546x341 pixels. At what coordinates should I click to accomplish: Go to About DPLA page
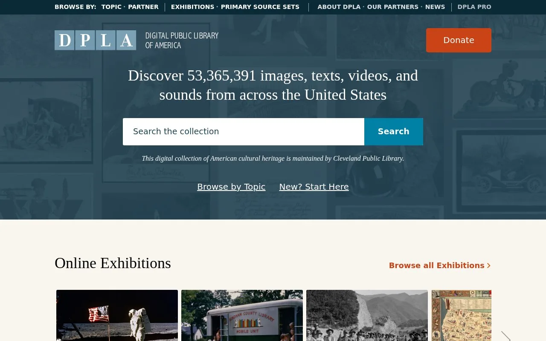click(339, 7)
